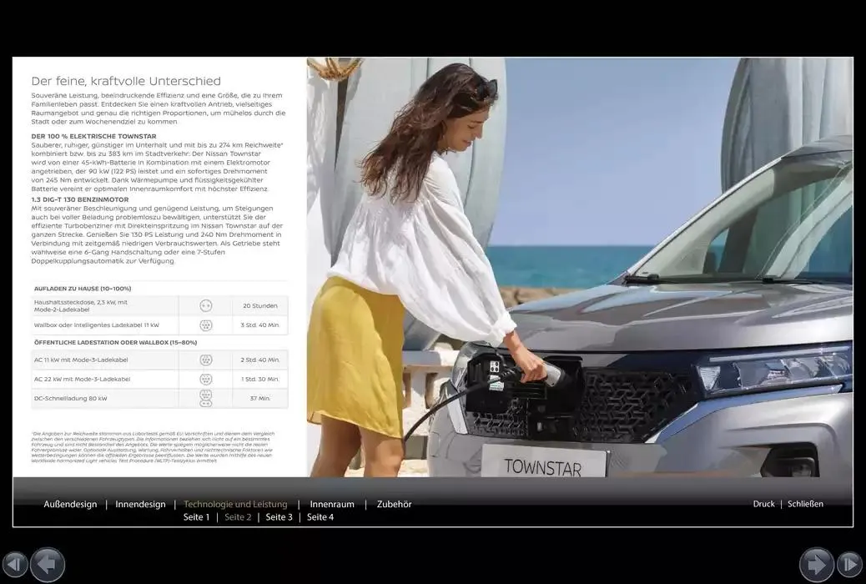Click the Haushaltssteckdose charging plug icon
Image resolution: width=866 pixels, height=584 pixels.
(206, 305)
